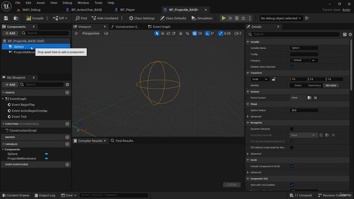Add a new event dispatcher

pyautogui.click(x=67, y=165)
